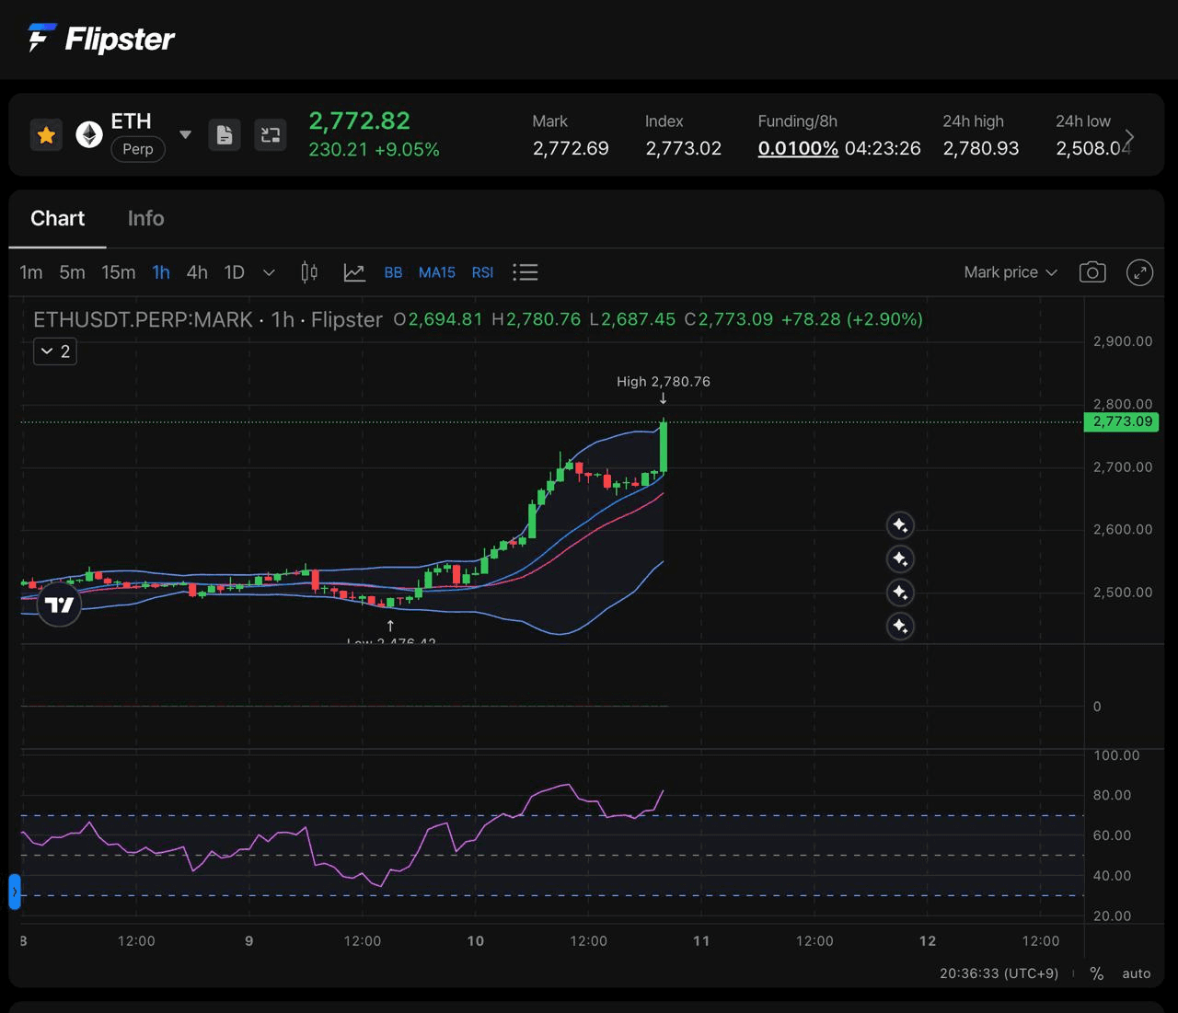Screen dimensions: 1178x1013
Task: Open the ETH trading pair dropdown arrow
Action: tap(186, 135)
